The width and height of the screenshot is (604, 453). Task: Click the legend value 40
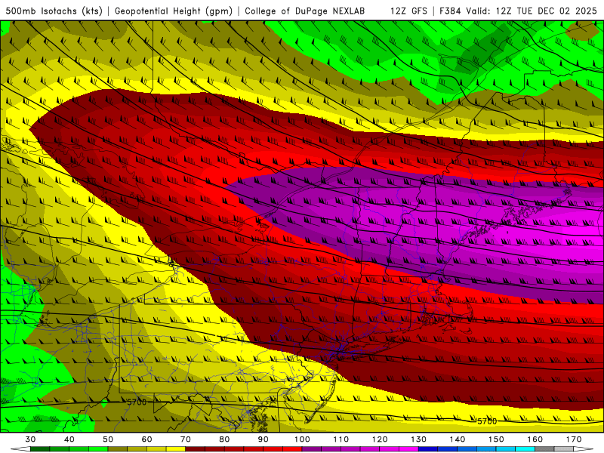pyautogui.click(x=69, y=439)
